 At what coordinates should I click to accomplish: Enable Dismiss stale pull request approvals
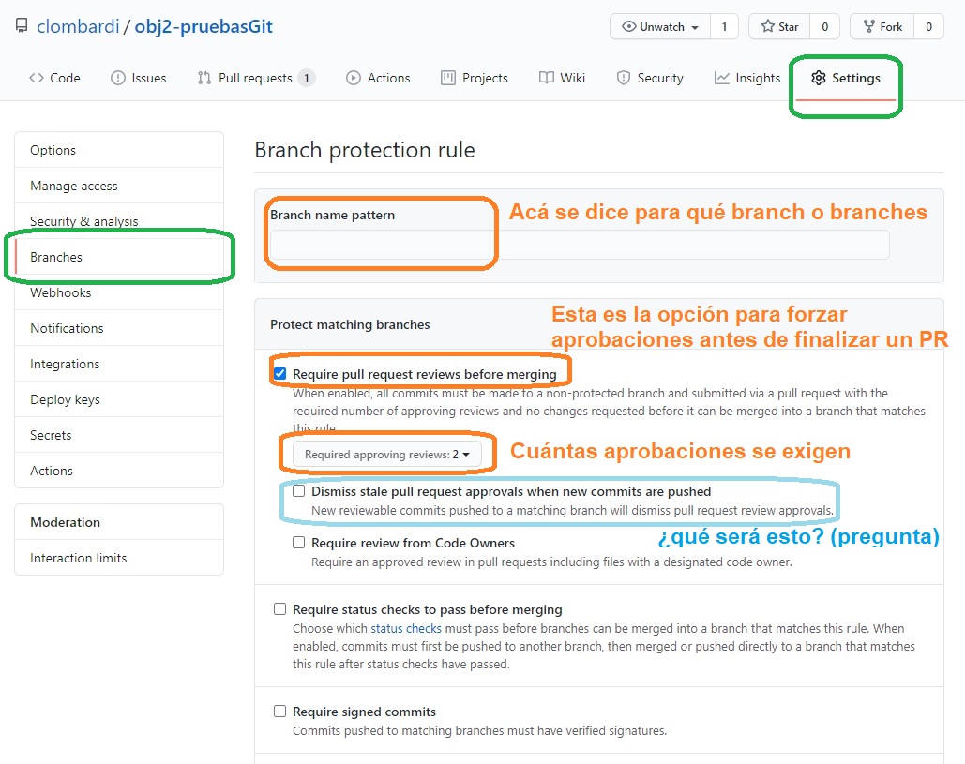(298, 491)
